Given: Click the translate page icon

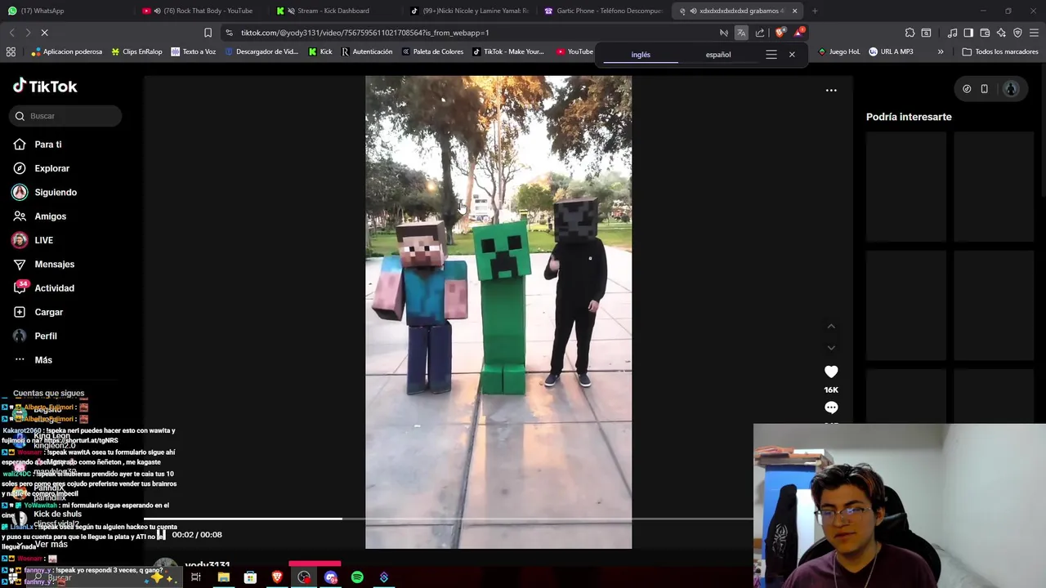Looking at the screenshot, I should [x=741, y=33].
